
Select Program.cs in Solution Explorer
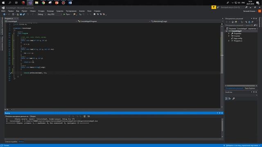(238, 41)
